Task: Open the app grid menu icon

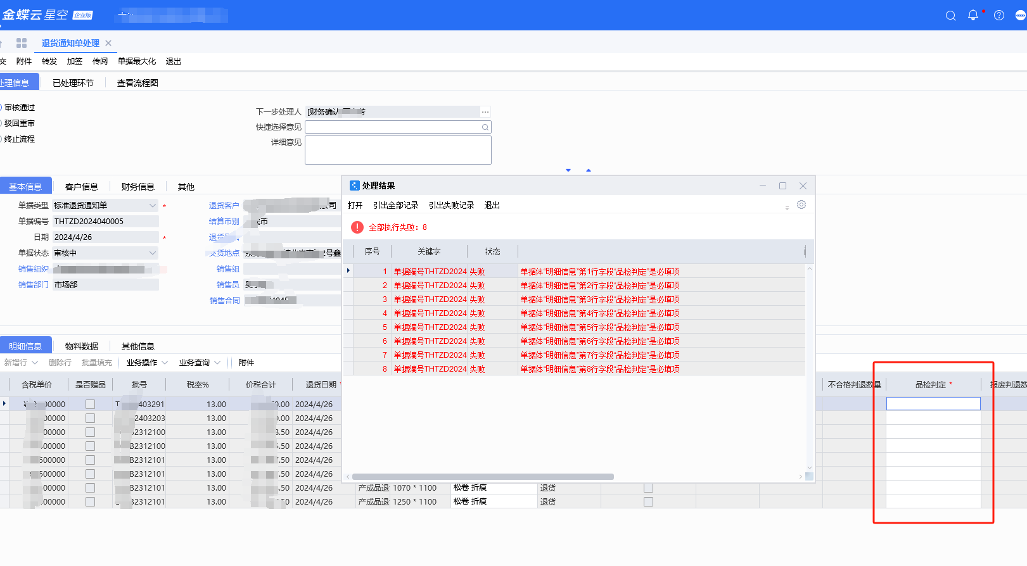Action: (22, 43)
